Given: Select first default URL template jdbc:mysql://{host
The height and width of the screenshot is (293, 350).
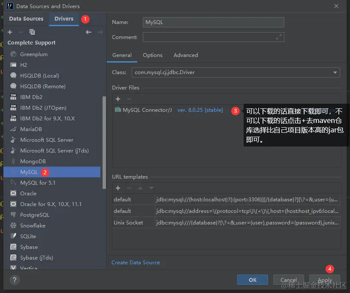Looking at the screenshot, I should coord(226,199).
